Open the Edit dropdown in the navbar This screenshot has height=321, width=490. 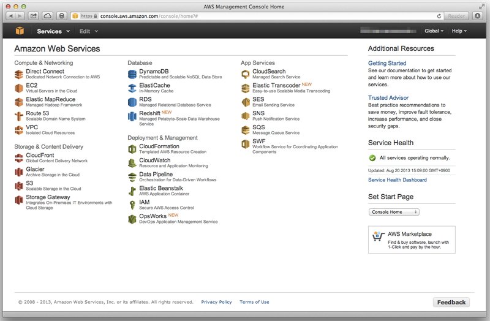tap(88, 31)
